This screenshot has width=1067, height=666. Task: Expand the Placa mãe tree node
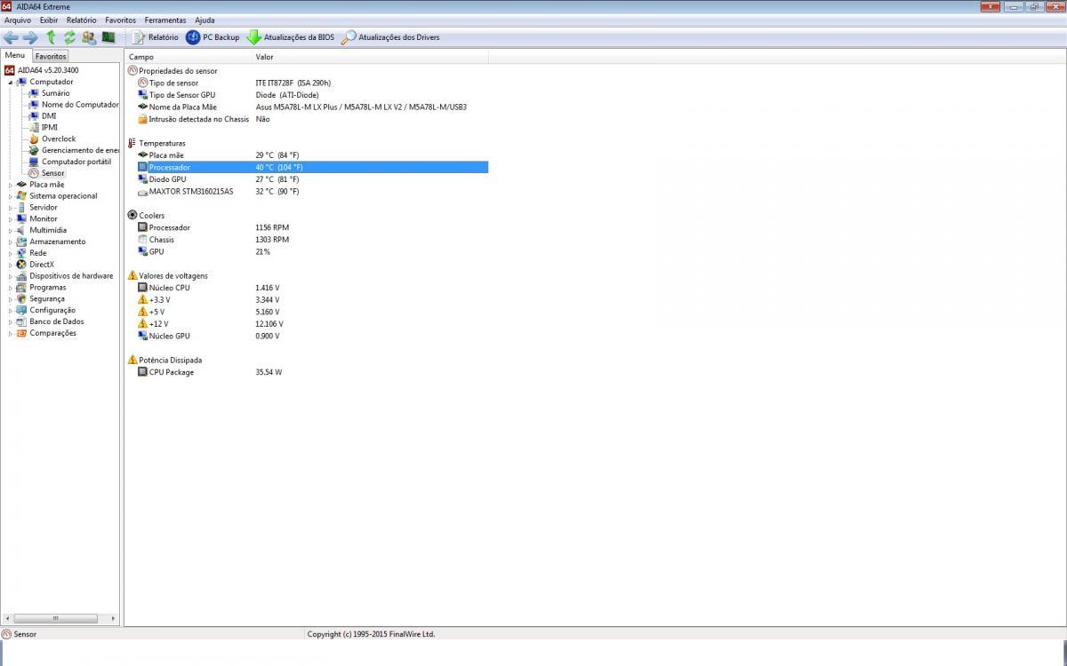point(11,185)
